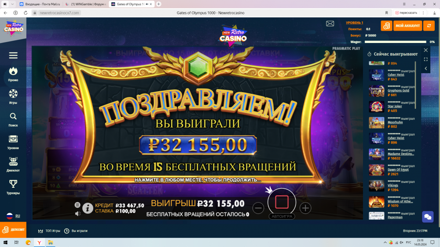Click the Star Joker game thumbnail

tap(376, 107)
